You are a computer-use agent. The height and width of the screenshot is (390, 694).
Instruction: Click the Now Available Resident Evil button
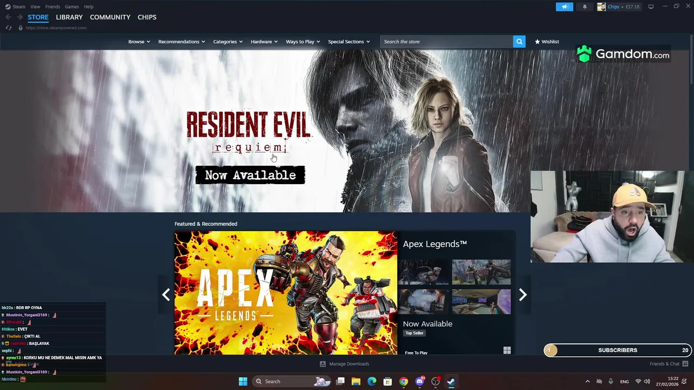click(250, 175)
